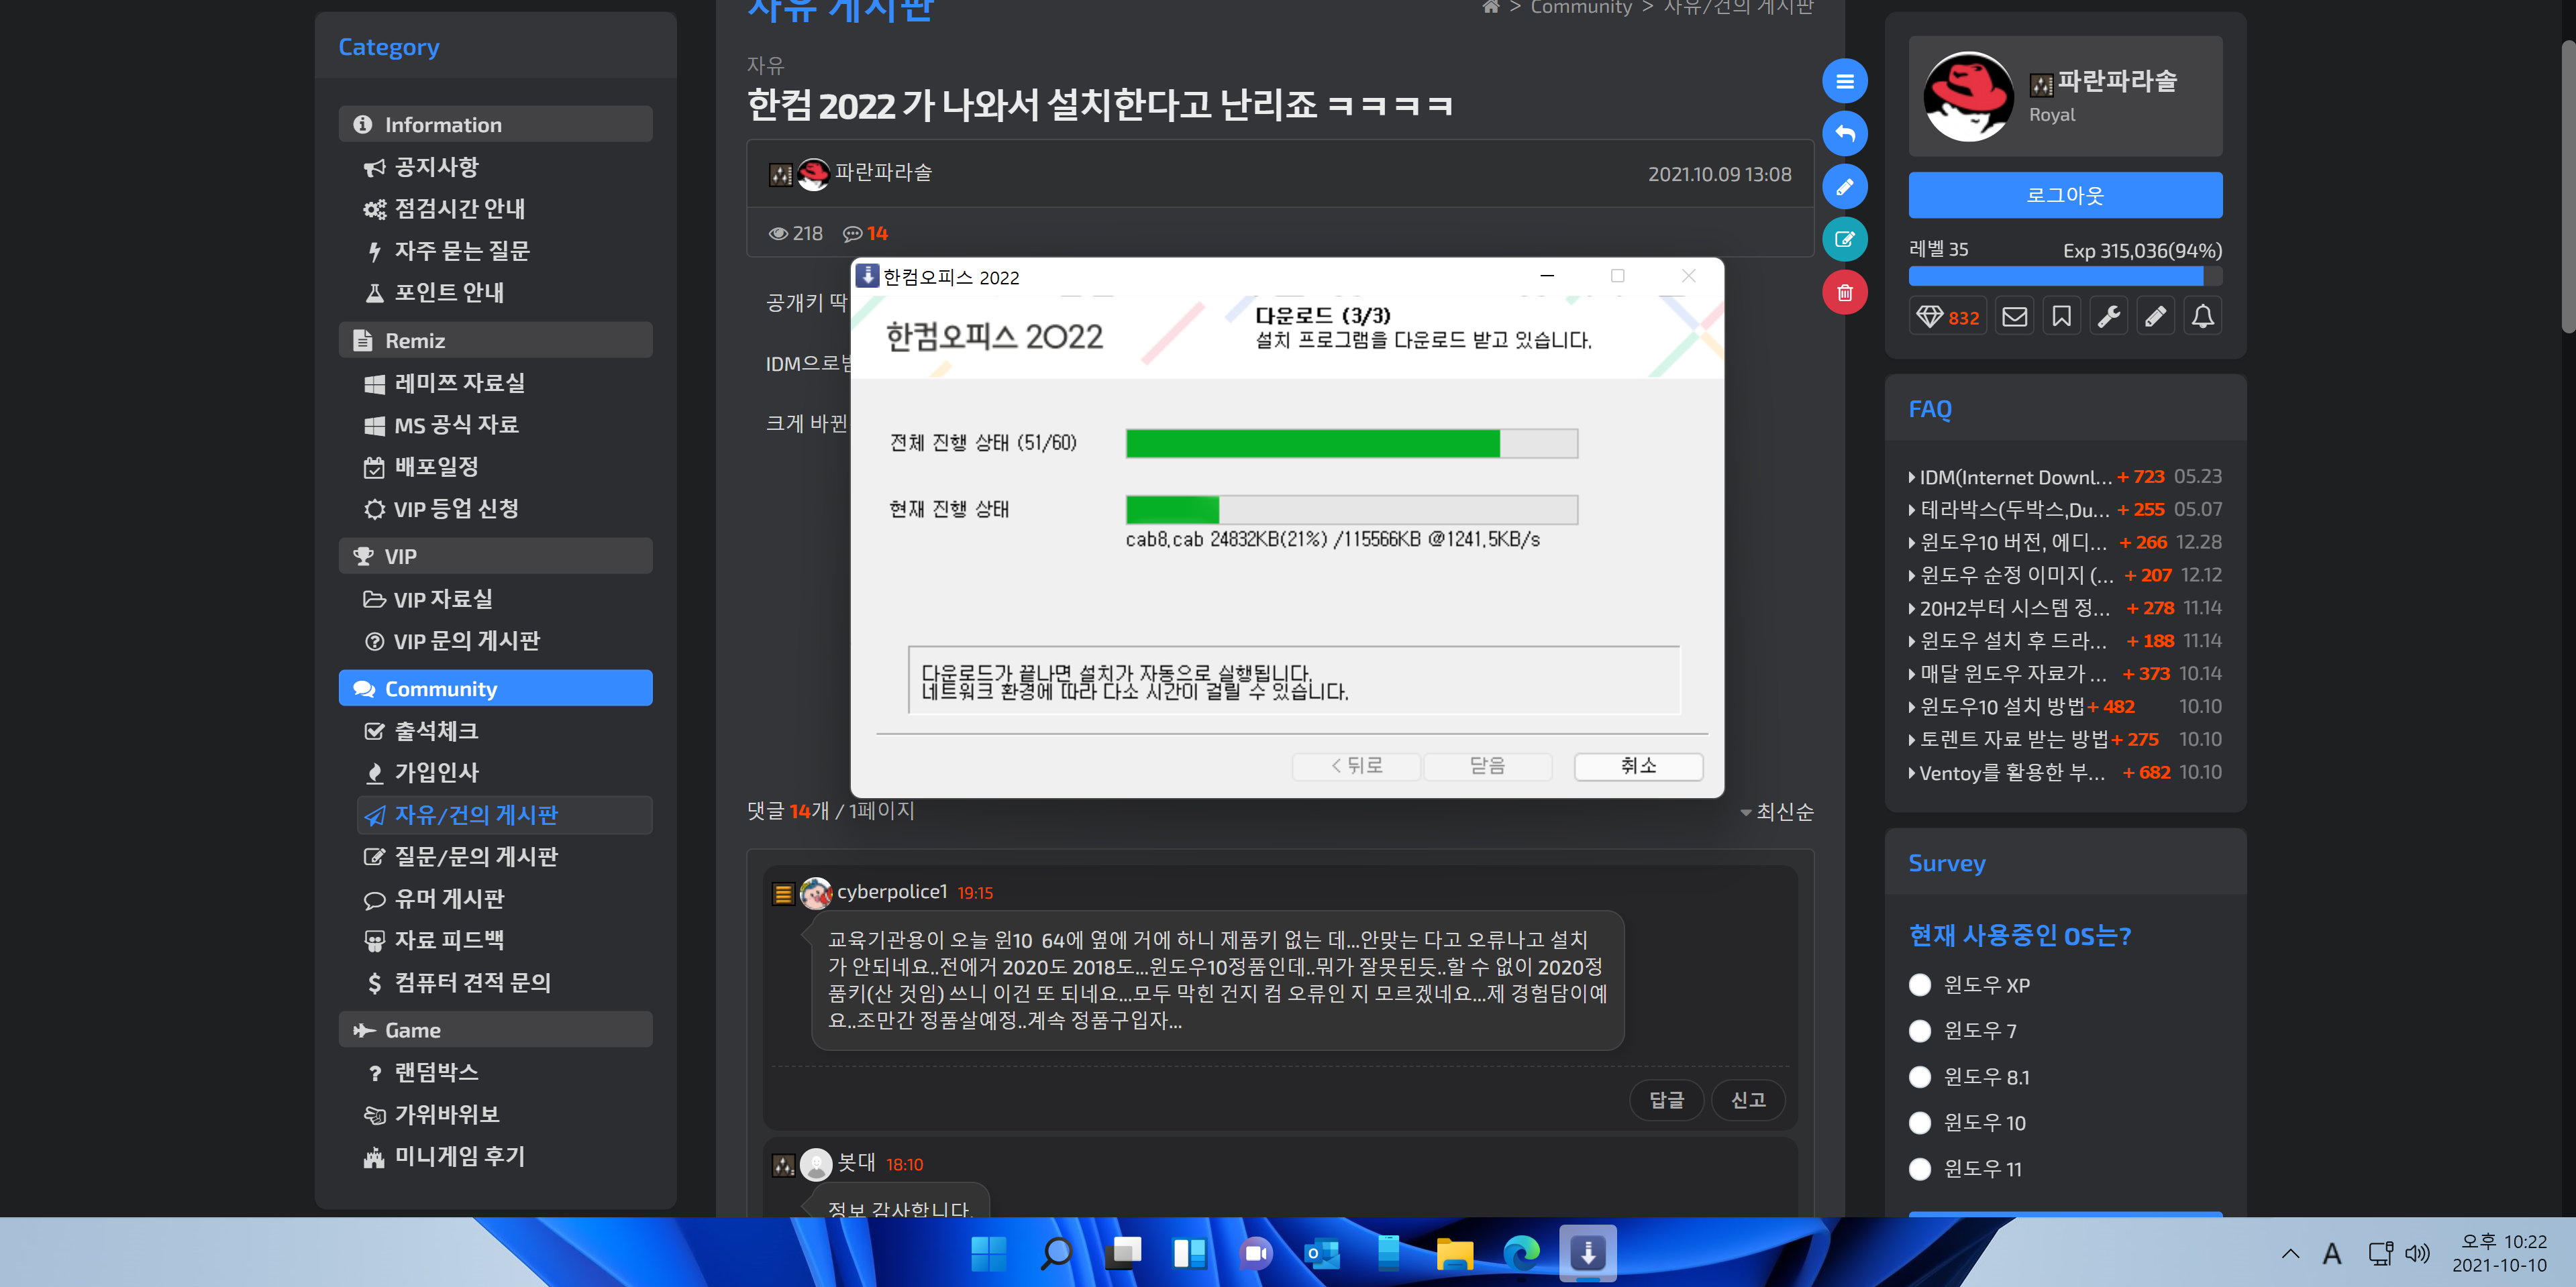Open File Explorer folder on taskbar
This screenshot has width=2576, height=1287.
(1455, 1253)
